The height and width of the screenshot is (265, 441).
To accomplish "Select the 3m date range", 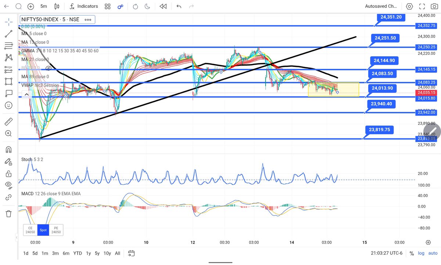I will point(55,254).
